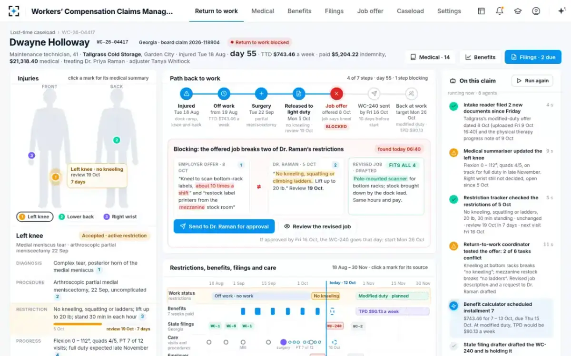
Task: Click the blocked Job offer step icon
Action: click(x=336, y=94)
